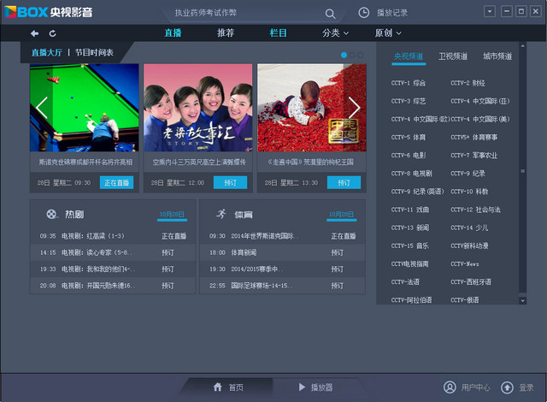Select CCTV-5 体育 channel link

(409, 137)
